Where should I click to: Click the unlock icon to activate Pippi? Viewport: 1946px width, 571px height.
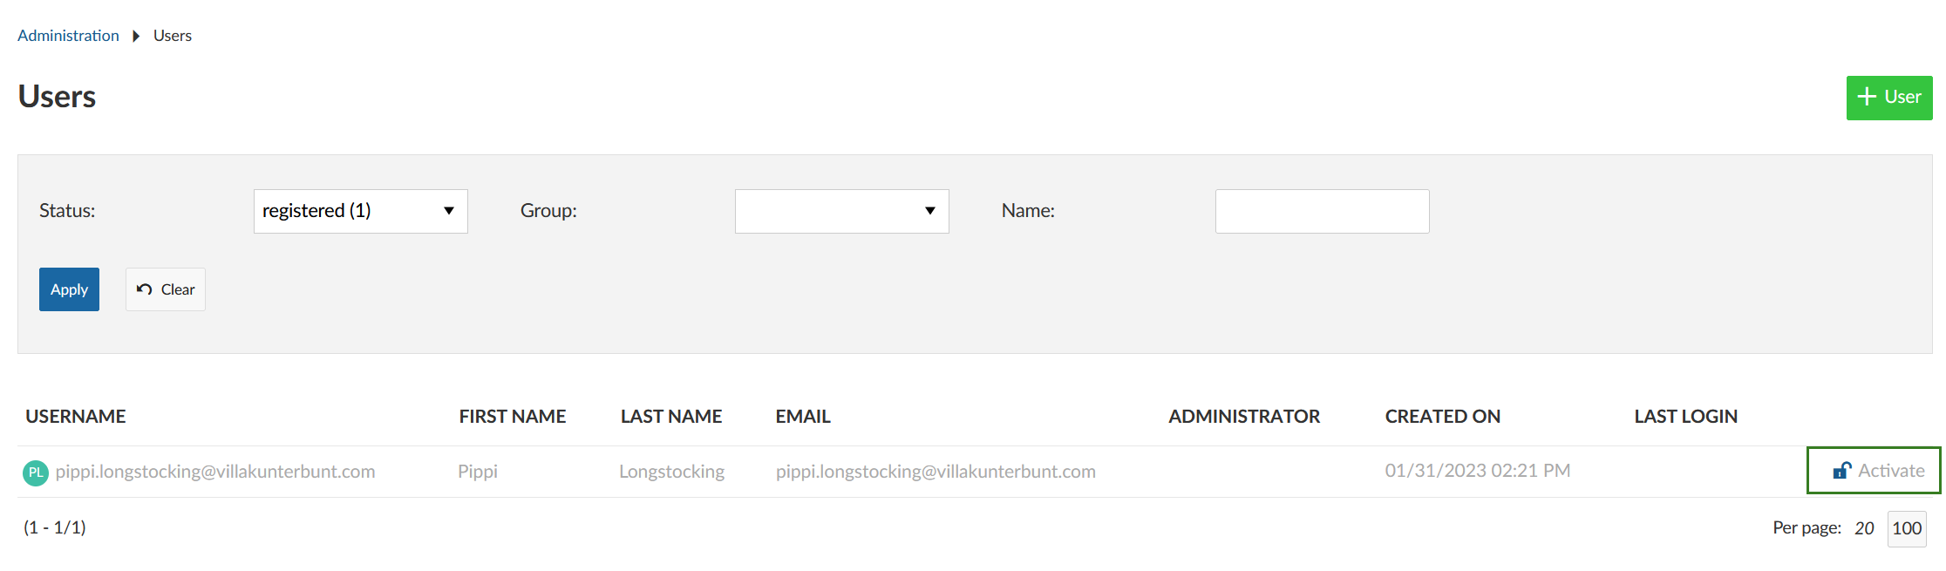point(1841,471)
